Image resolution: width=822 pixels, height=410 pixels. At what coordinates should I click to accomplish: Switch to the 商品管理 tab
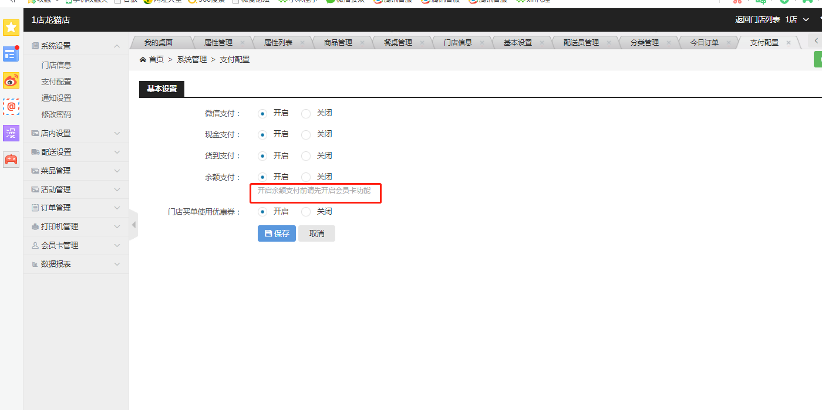click(x=338, y=43)
